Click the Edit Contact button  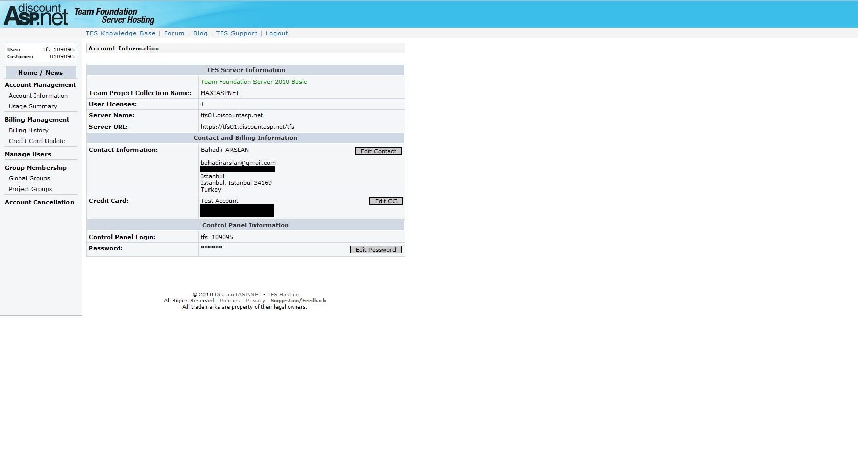coord(378,151)
